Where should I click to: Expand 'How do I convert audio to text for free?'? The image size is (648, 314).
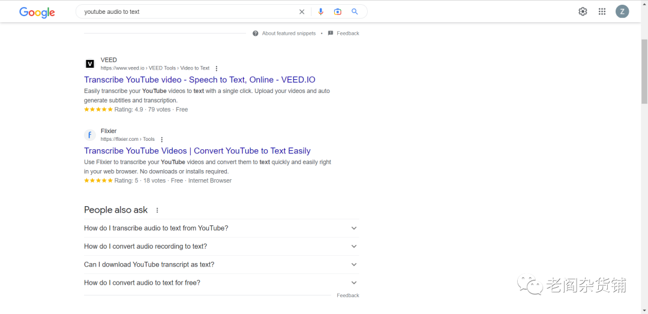click(221, 283)
